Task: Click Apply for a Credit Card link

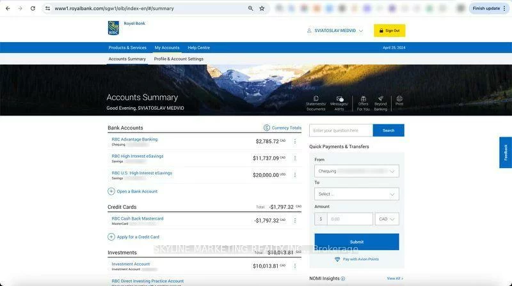Action: pos(134,237)
